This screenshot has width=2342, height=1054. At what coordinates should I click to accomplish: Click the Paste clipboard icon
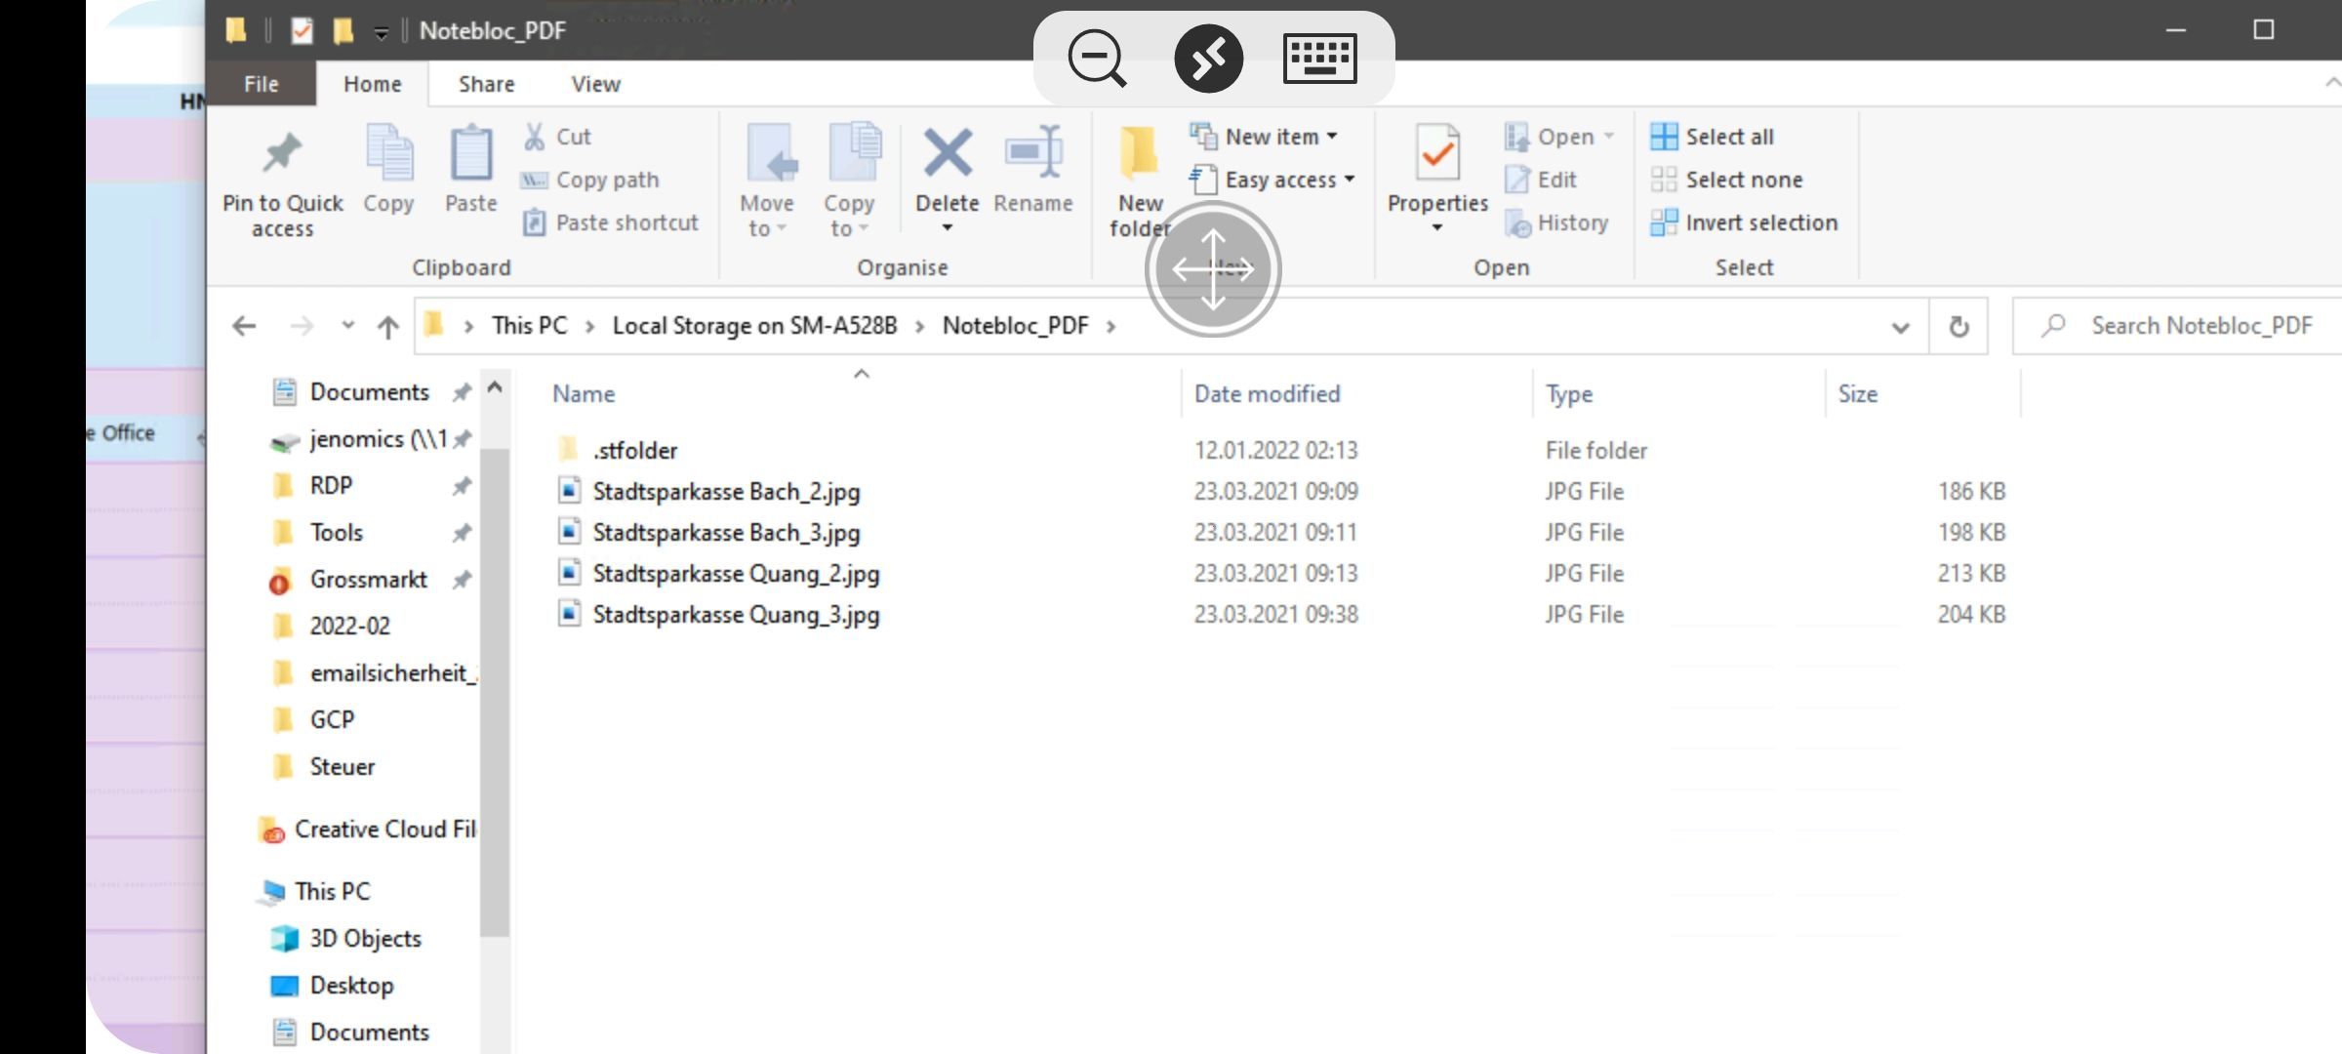point(470,152)
